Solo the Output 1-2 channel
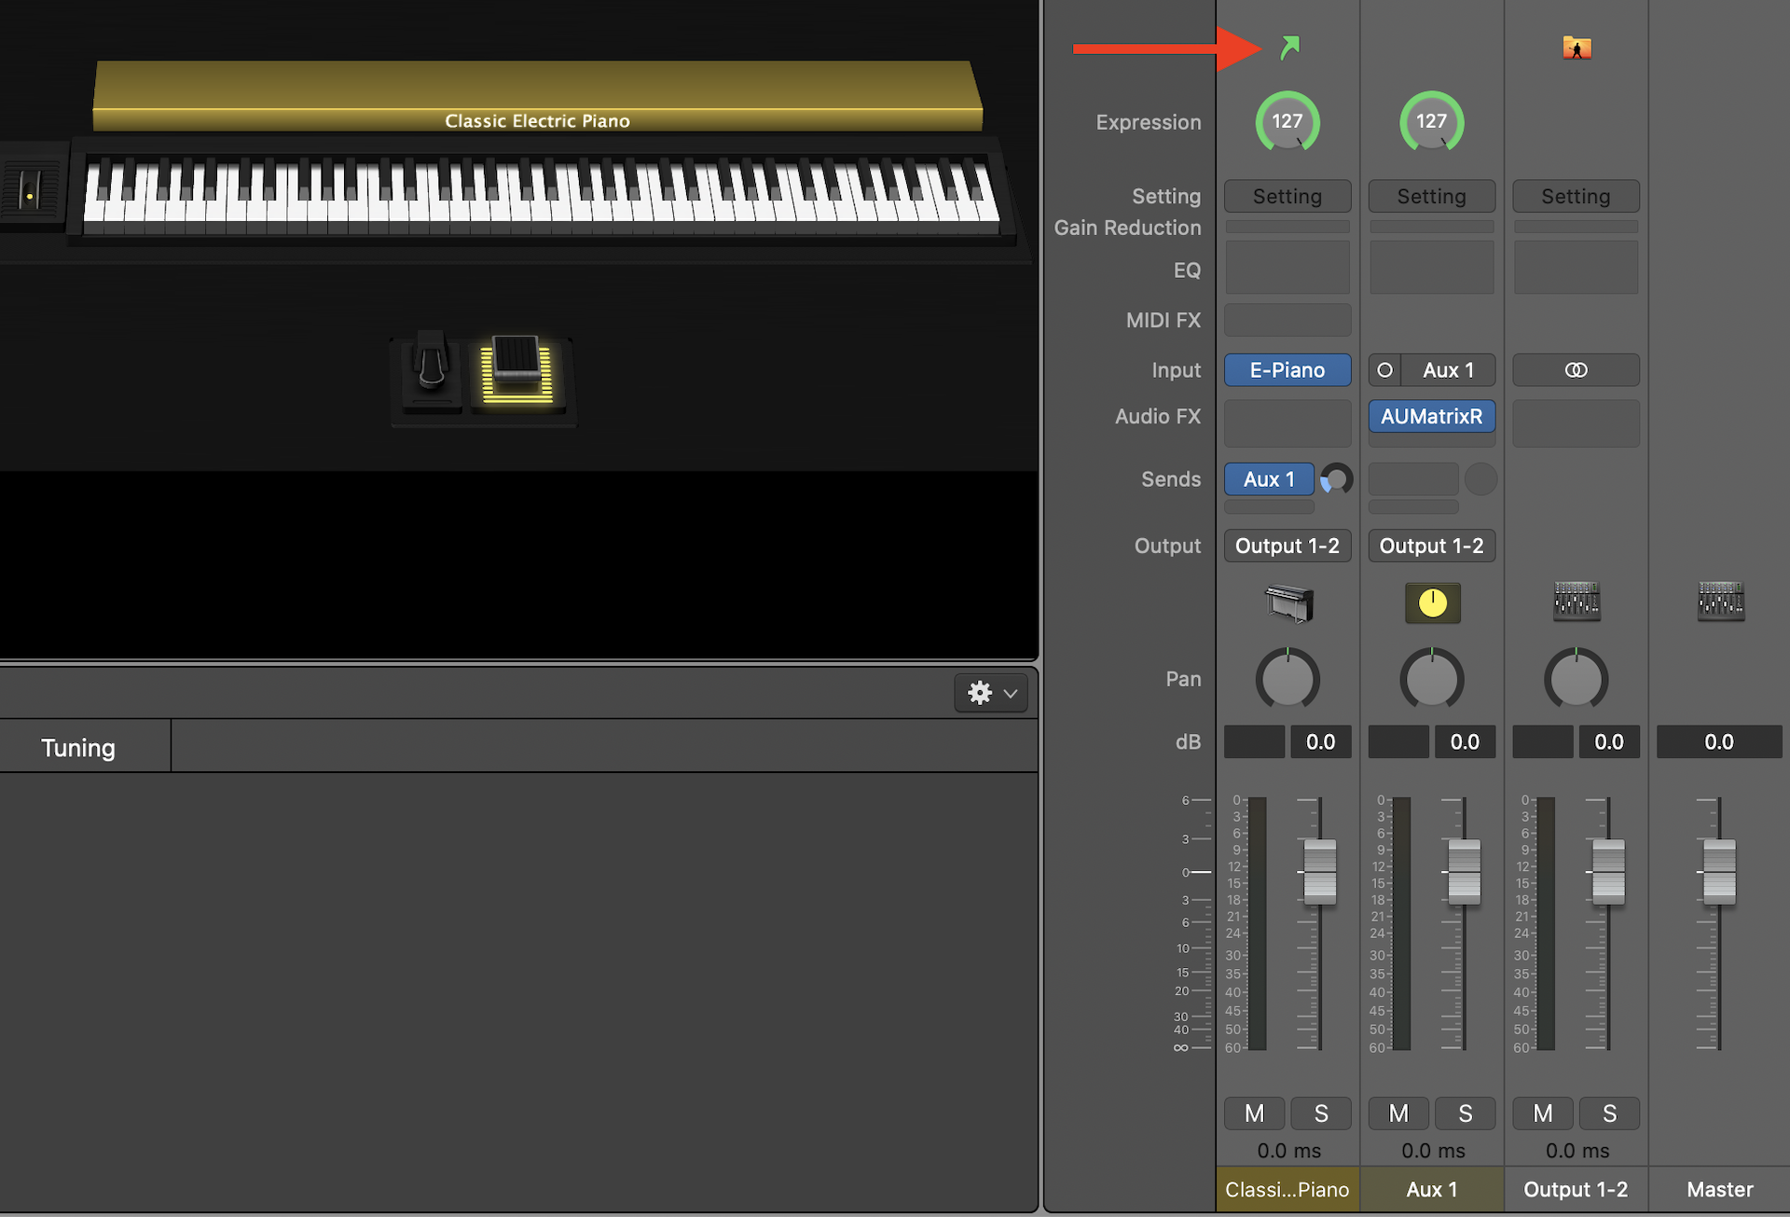1790x1217 pixels. click(1610, 1113)
